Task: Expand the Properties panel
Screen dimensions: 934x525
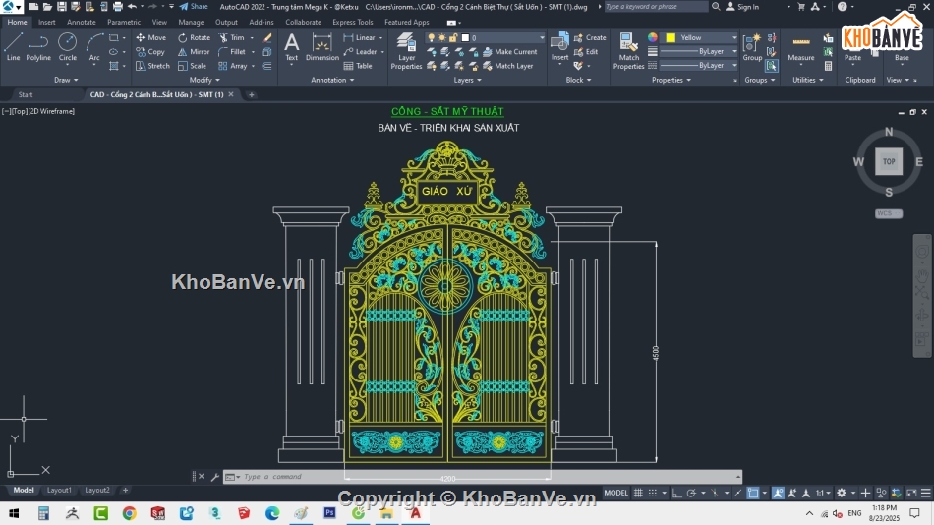Action: [671, 80]
